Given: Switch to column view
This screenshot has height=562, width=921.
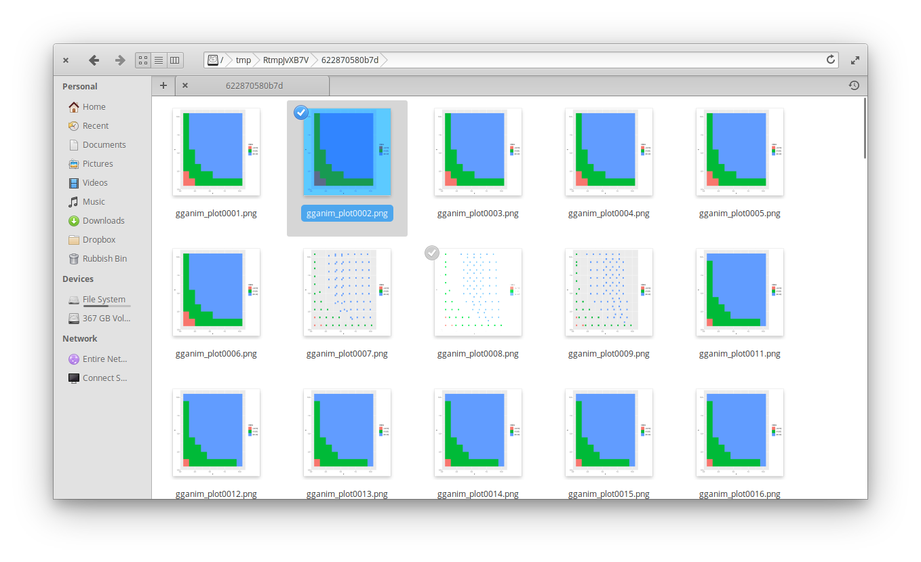Looking at the screenshot, I should click(175, 60).
